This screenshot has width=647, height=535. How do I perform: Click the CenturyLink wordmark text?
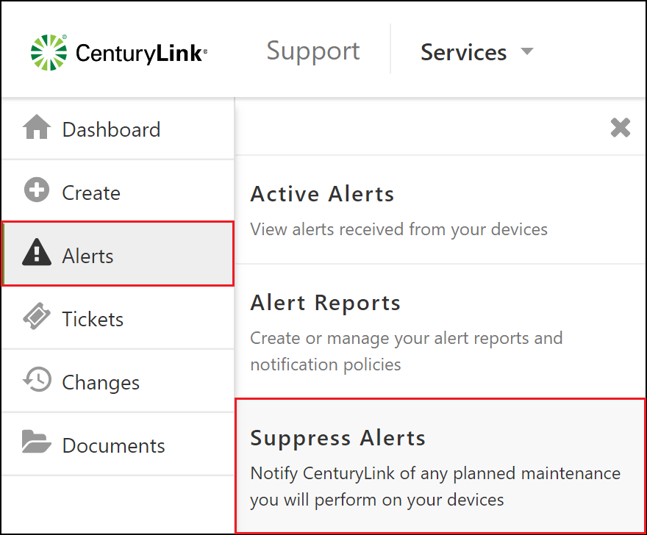coord(140,54)
